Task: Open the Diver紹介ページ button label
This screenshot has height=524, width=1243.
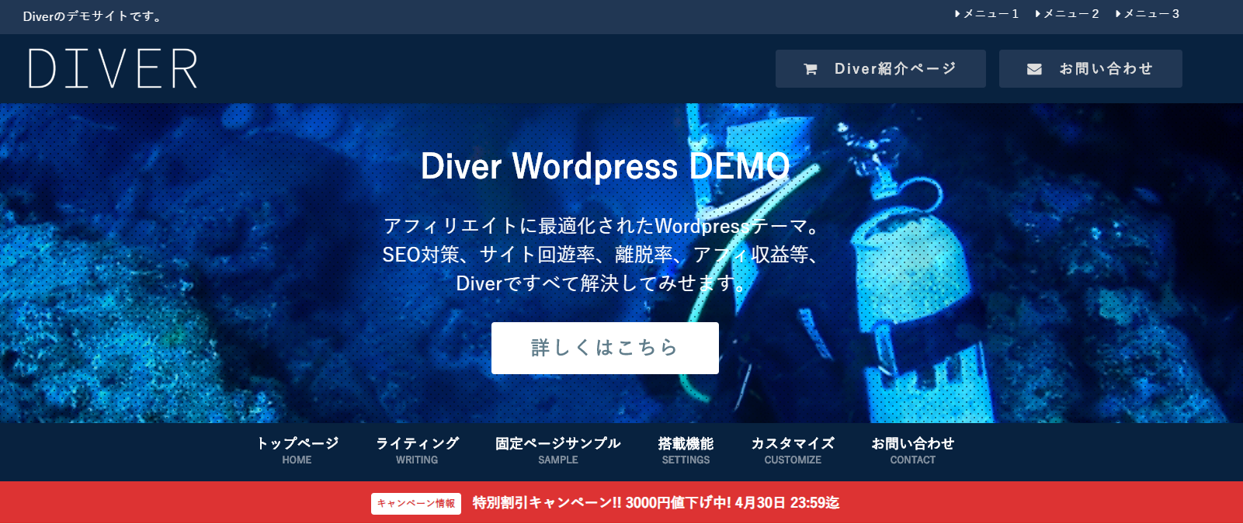Action: coord(894,69)
